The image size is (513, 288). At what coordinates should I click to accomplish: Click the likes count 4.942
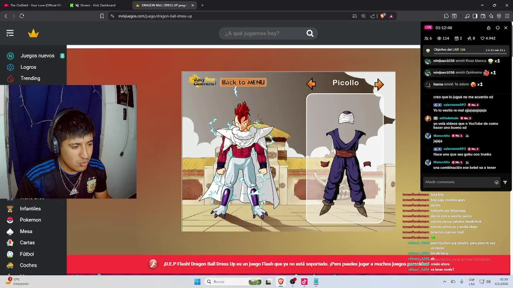[488, 38]
